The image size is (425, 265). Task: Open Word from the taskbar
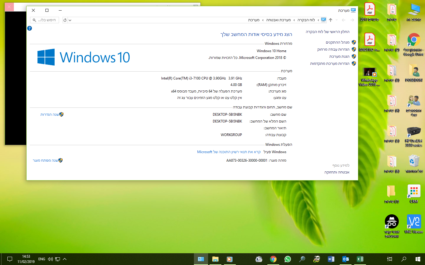pyautogui.click(x=331, y=259)
